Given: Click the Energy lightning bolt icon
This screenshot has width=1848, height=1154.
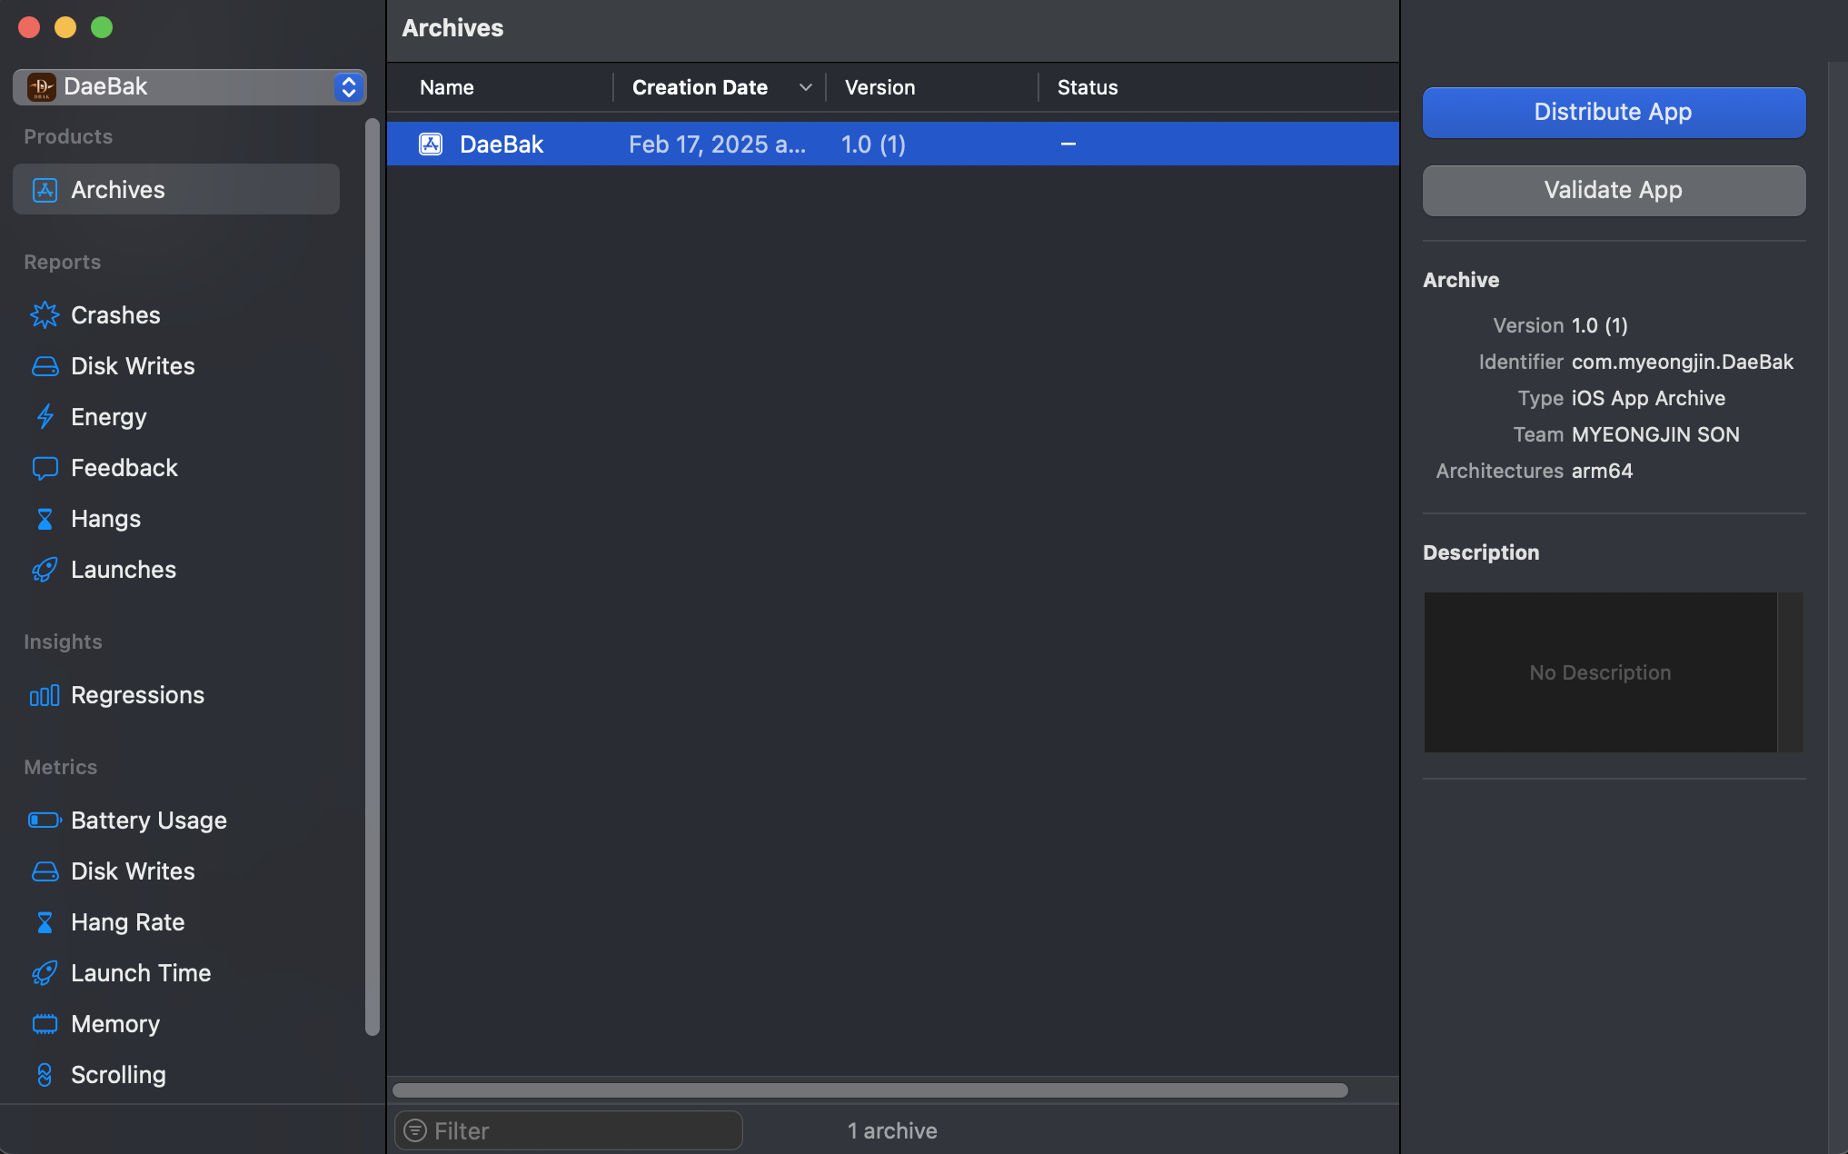Looking at the screenshot, I should [x=45, y=417].
